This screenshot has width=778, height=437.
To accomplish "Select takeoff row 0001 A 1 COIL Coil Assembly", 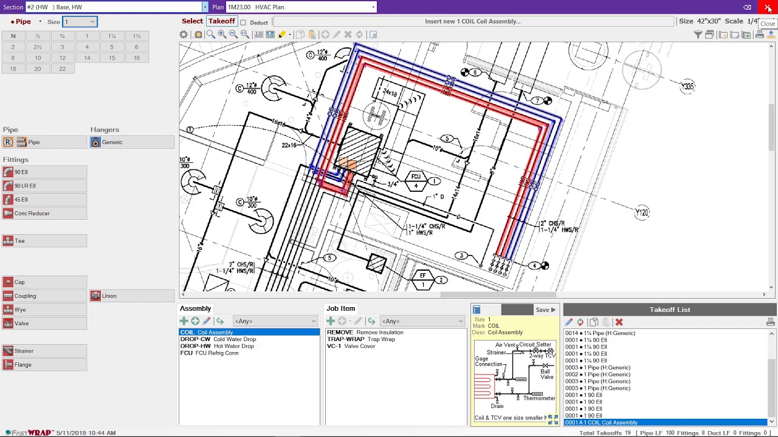I will [666, 422].
